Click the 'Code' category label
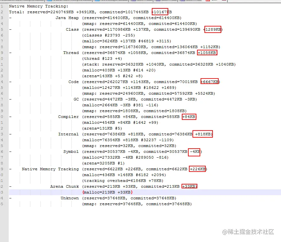Viewport: 281px width, 242px height. click(73, 82)
